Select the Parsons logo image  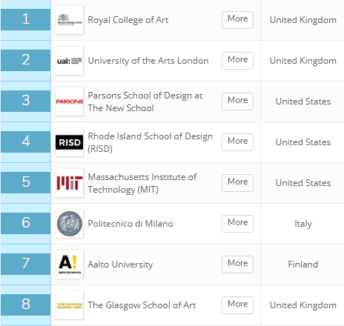point(70,102)
